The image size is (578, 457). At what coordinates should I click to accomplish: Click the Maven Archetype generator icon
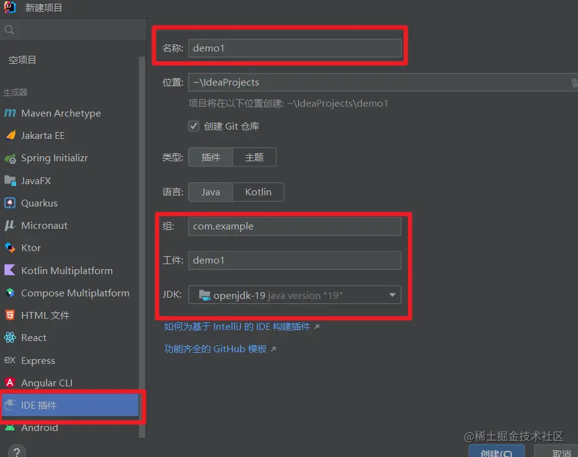coord(10,113)
